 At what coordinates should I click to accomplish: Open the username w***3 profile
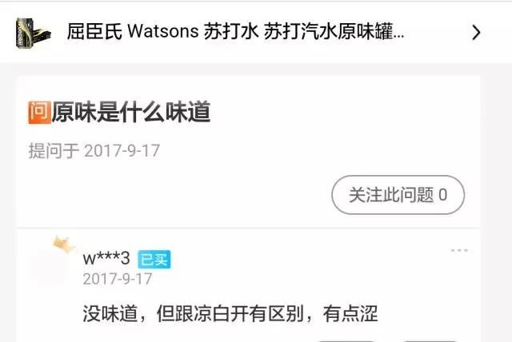pyautogui.click(x=106, y=259)
